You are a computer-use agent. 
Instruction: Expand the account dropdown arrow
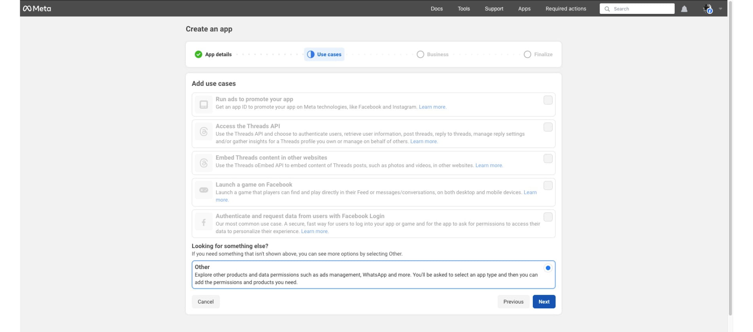720,9
